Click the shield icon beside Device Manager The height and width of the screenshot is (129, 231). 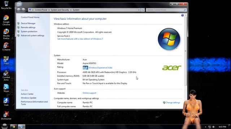tap(18, 23)
